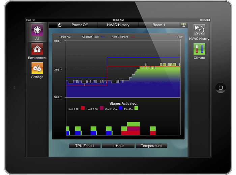Tap the Wi-Fi status icon
This screenshot has height=175, width=236.
pyautogui.click(x=34, y=20)
